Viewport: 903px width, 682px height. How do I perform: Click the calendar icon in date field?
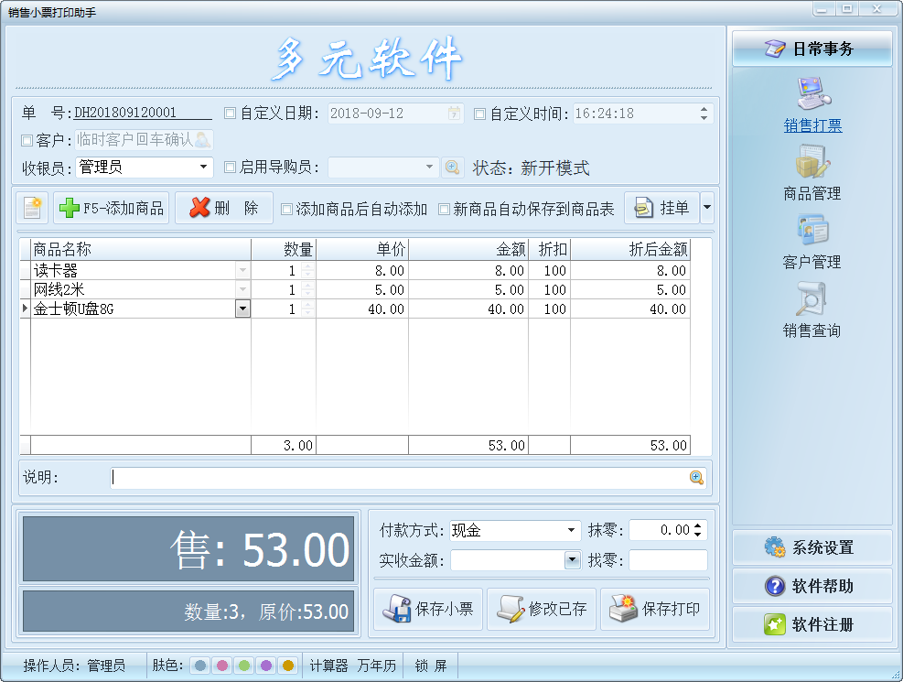click(x=455, y=114)
